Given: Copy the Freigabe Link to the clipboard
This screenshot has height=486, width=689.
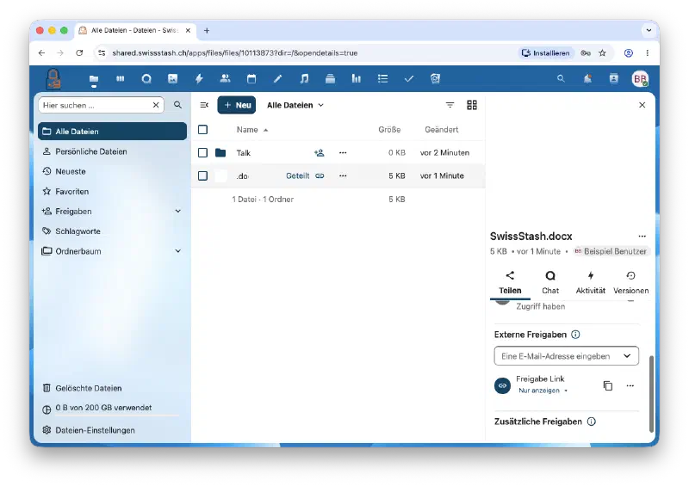Looking at the screenshot, I should (608, 385).
